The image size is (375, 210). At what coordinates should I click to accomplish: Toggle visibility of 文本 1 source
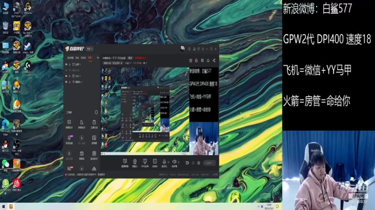click(x=66, y=76)
